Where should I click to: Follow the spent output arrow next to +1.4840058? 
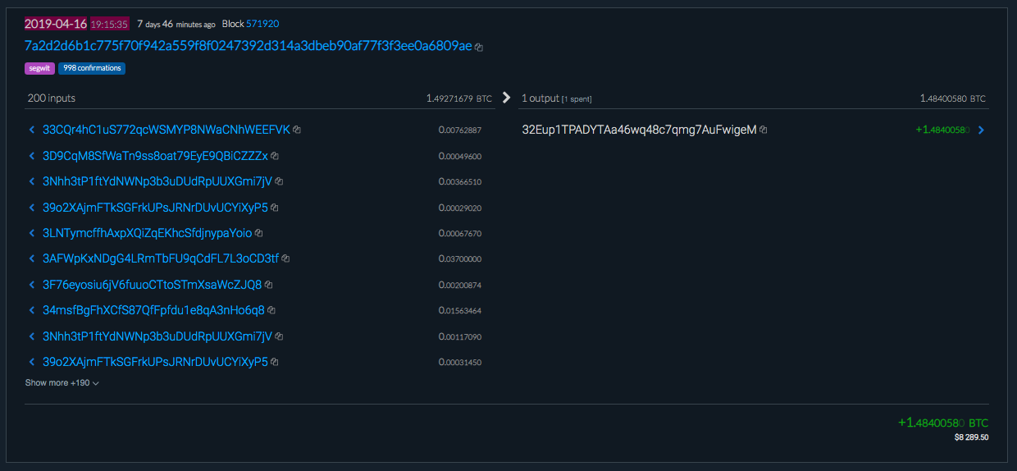coord(982,130)
